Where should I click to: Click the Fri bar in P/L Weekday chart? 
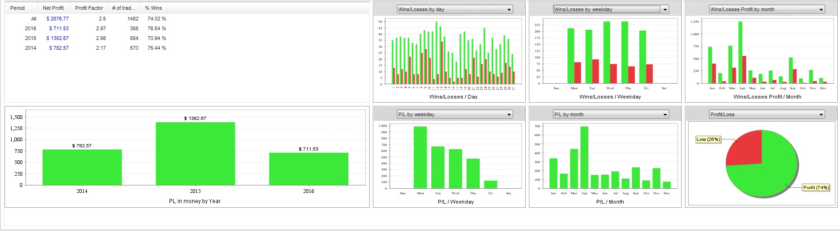click(491, 185)
